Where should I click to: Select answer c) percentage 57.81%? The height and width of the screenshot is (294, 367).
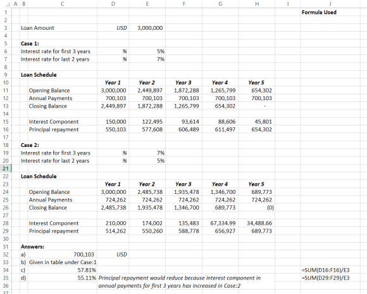pyautogui.click(x=87, y=270)
